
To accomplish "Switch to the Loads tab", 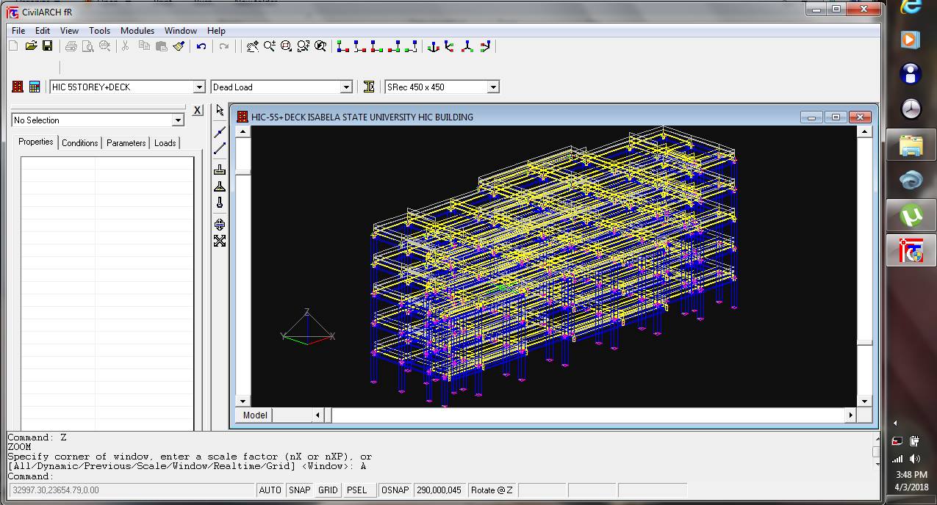I will point(165,143).
